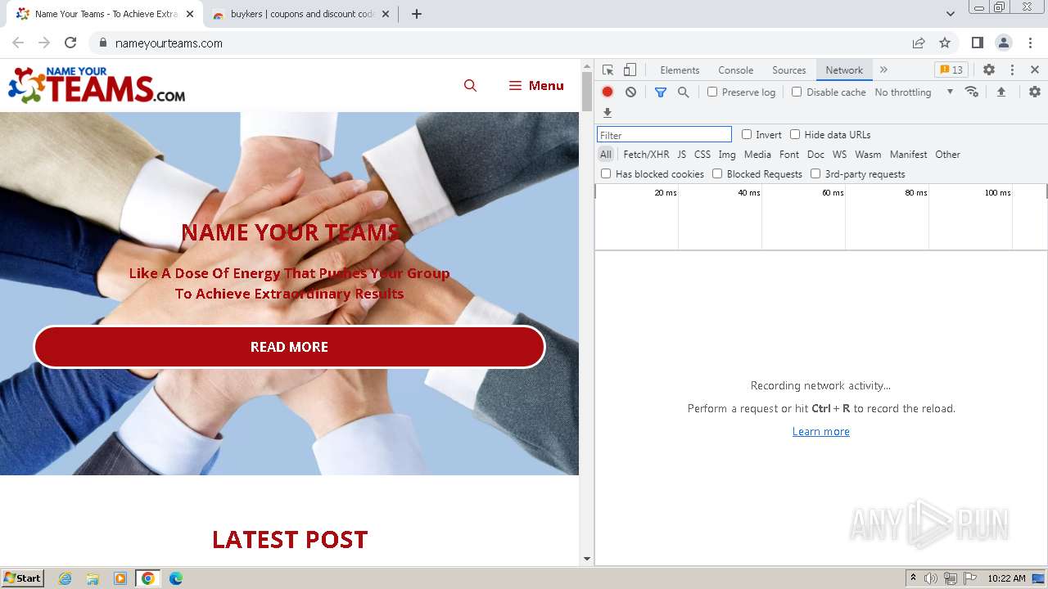The height and width of the screenshot is (589, 1048).
Task: Click the READ MORE button
Action: point(289,347)
